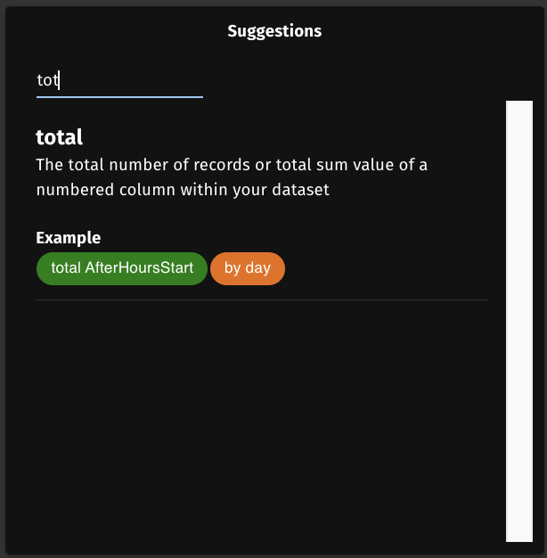
Task: Click the blue underline of the search field
Action: tap(119, 96)
